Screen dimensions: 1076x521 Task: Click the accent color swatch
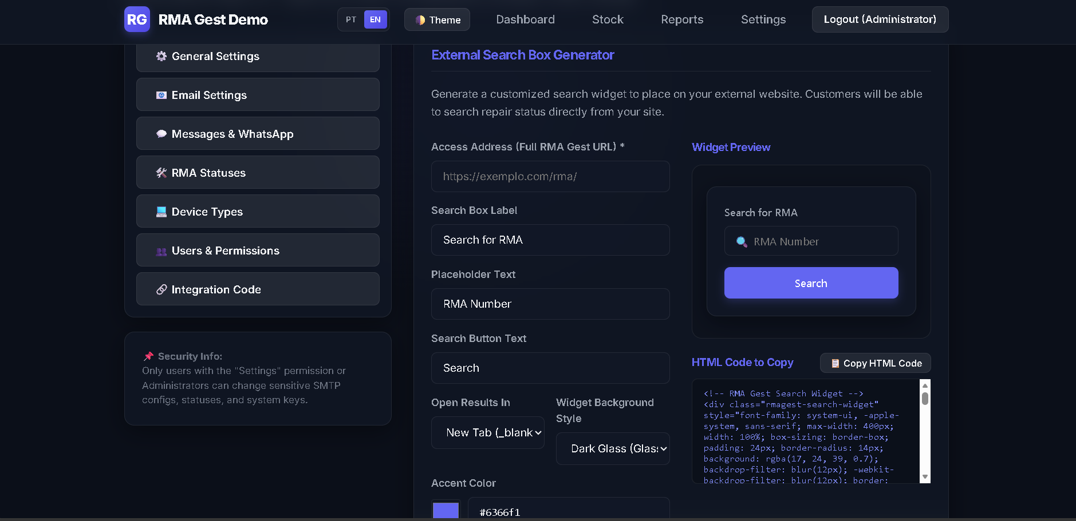coord(446,510)
